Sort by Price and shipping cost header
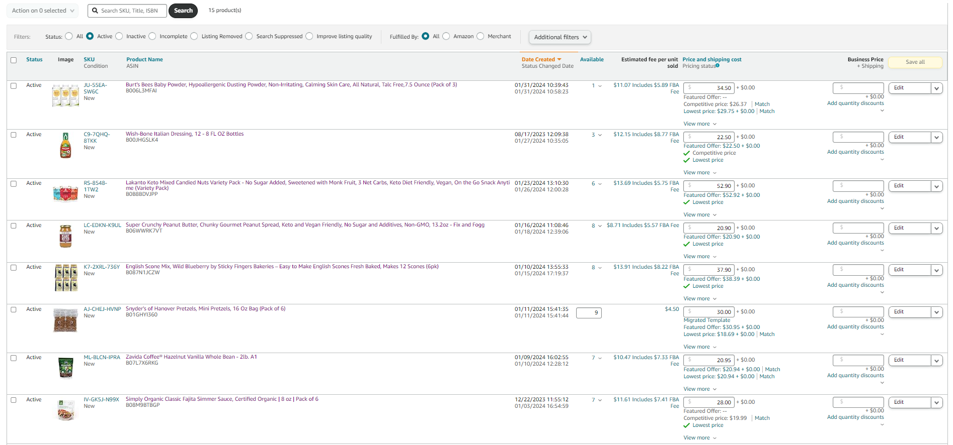The width and height of the screenshot is (953, 445). 712,59
